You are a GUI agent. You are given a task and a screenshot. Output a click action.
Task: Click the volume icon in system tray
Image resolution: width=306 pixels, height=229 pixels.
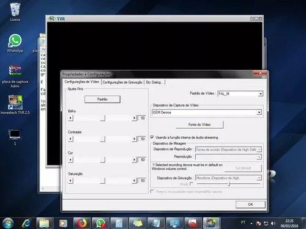point(273,224)
